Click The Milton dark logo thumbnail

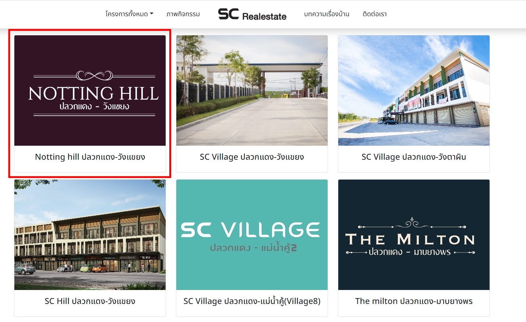tap(414, 235)
